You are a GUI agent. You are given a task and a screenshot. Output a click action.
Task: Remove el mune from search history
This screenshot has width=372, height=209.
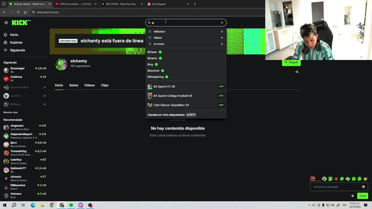click(x=222, y=44)
